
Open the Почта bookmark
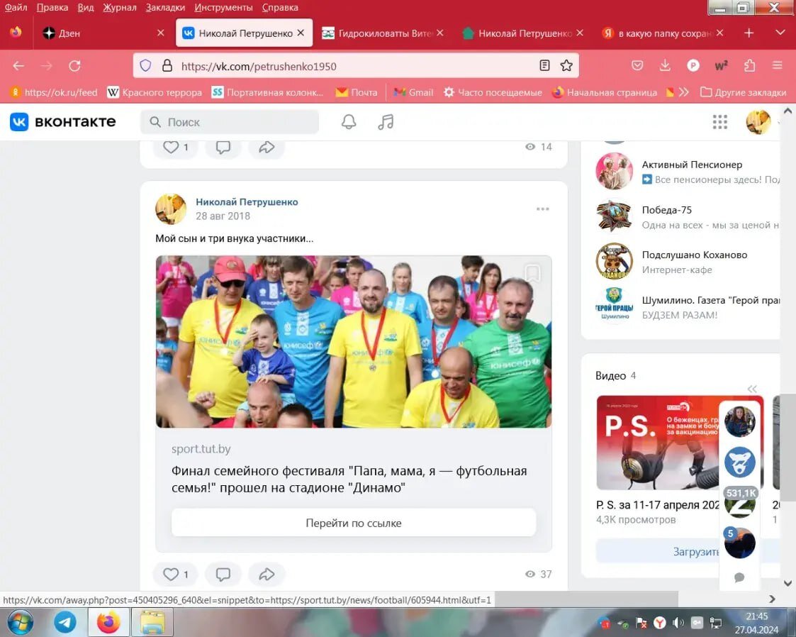coord(357,92)
